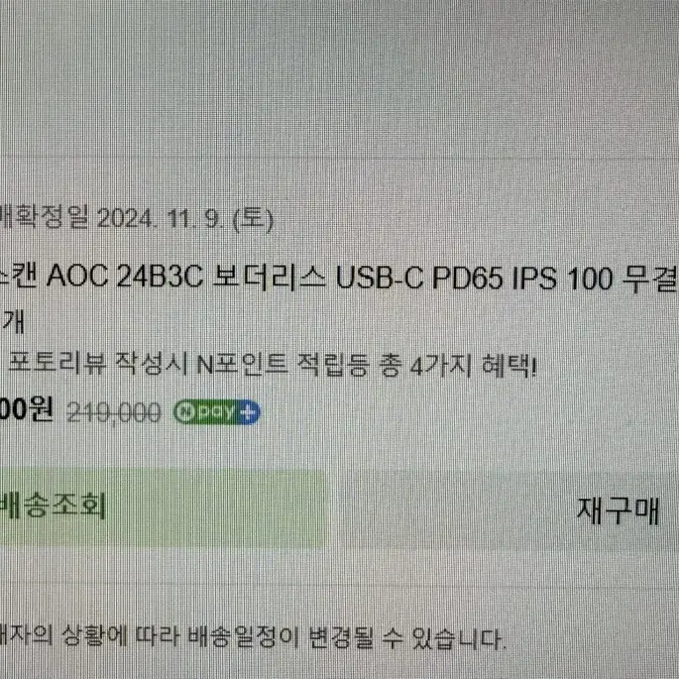The height and width of the screenshot is (679, 679).
Task: Open the AOC 24B3C monitor product link
Action: pyautogui.click(x=338, y=278)
